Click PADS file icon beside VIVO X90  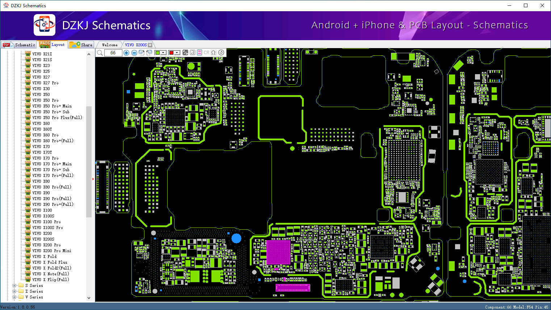click(28, 193)
